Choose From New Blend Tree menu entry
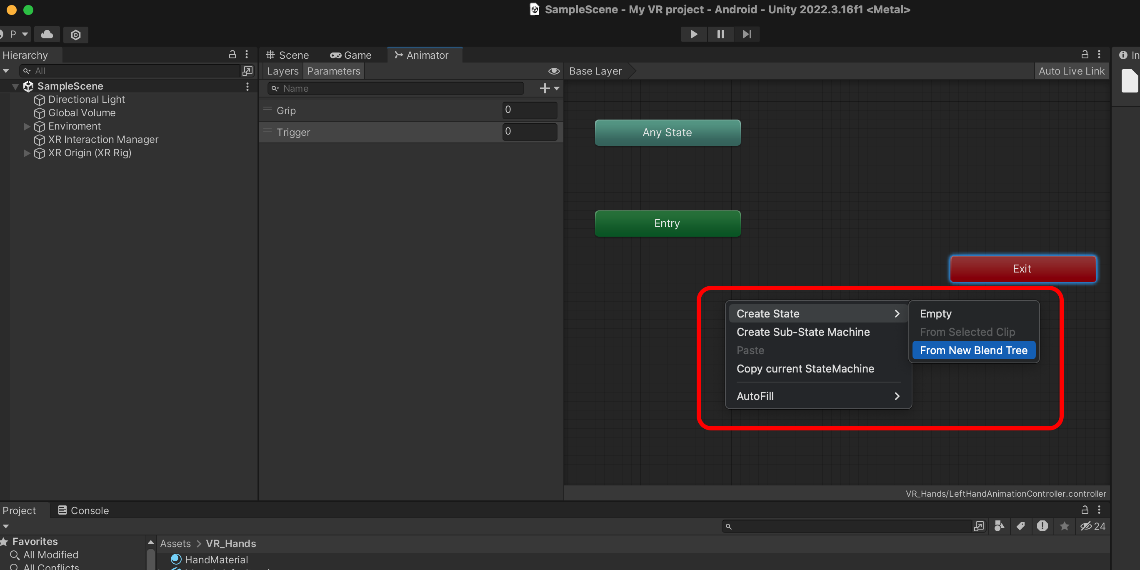 (x=973, y=350)
